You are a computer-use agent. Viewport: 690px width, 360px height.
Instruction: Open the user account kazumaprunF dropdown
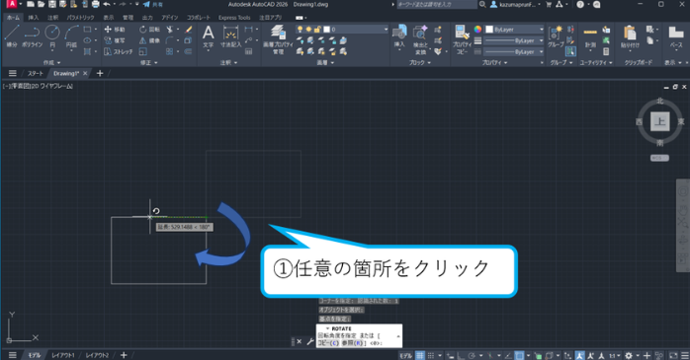click(x=516, y=4)
